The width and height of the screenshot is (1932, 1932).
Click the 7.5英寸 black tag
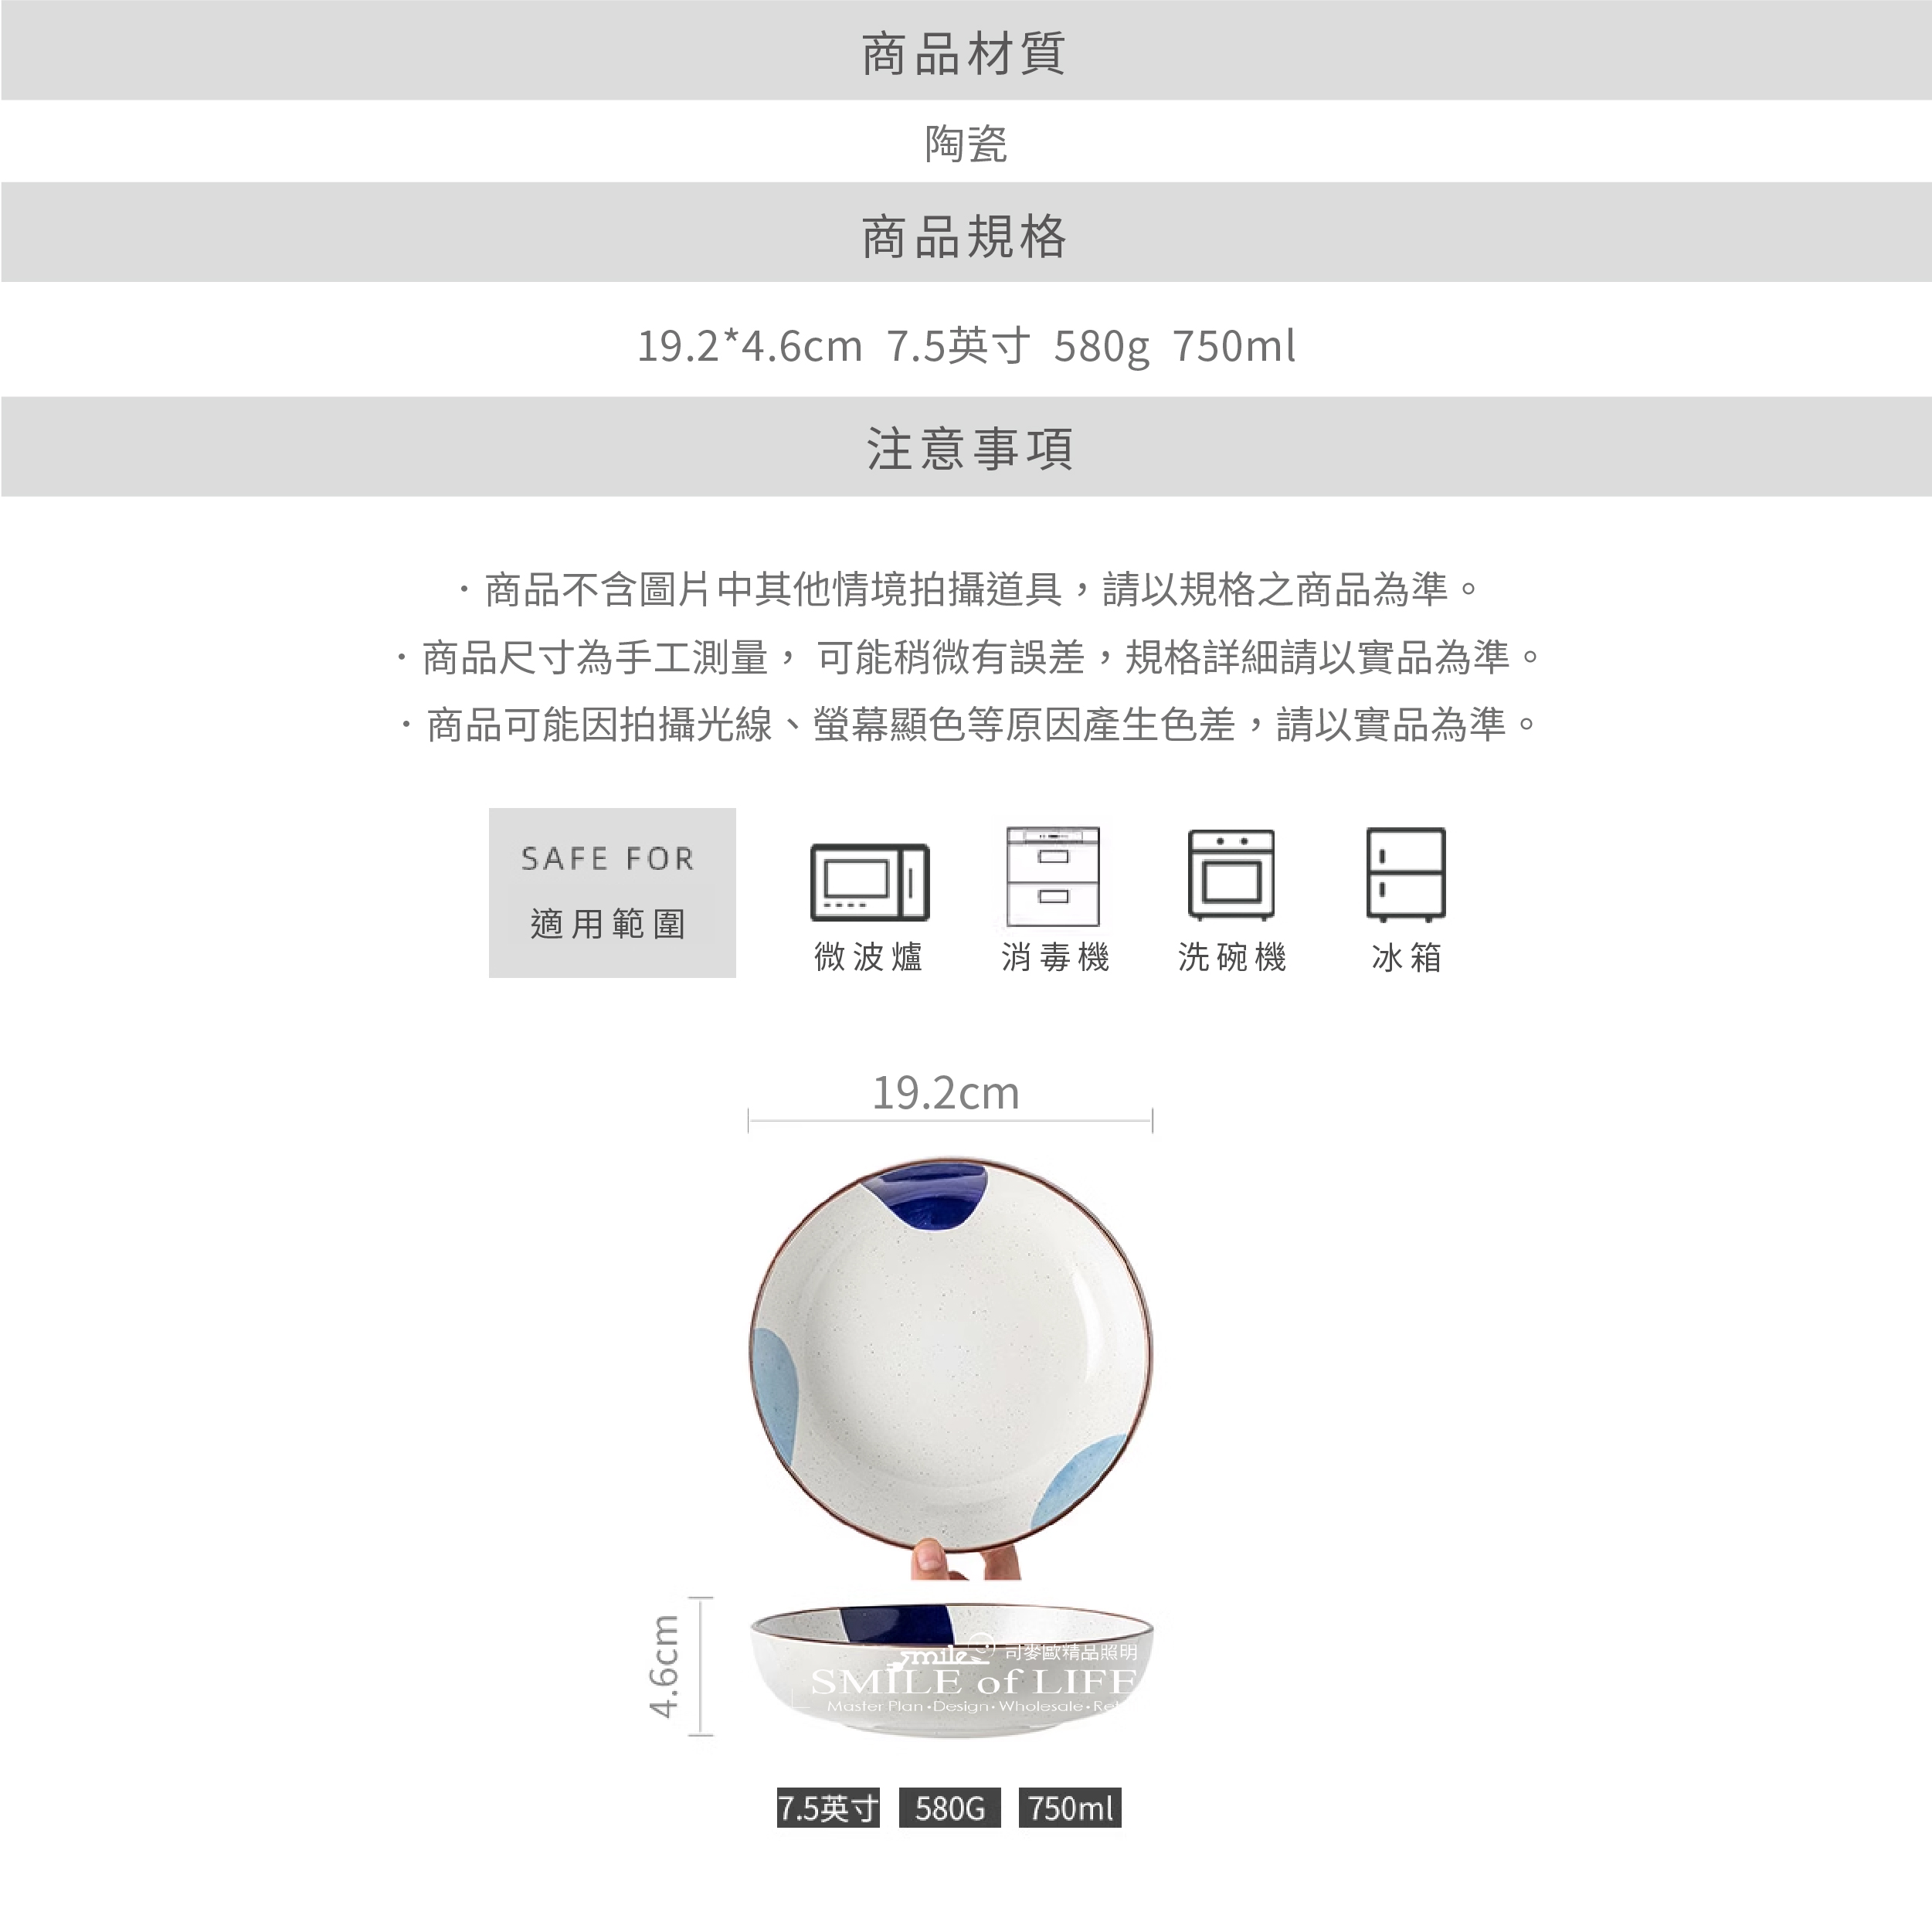[828, 1807]
